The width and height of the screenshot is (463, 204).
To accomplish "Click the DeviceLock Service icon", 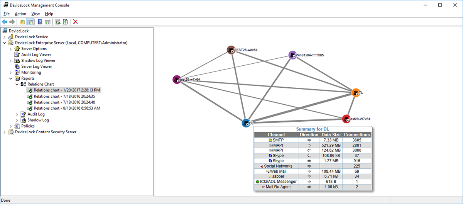I will pos(11,37).
